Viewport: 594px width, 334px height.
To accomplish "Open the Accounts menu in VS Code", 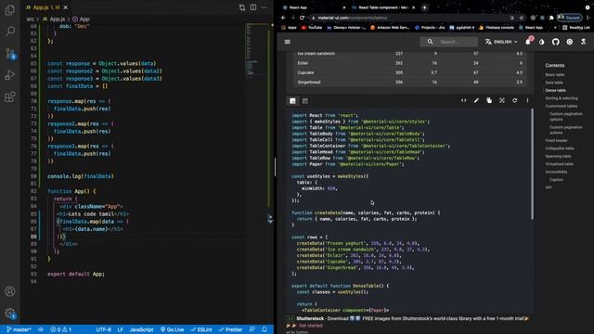I will pos(10,291).
